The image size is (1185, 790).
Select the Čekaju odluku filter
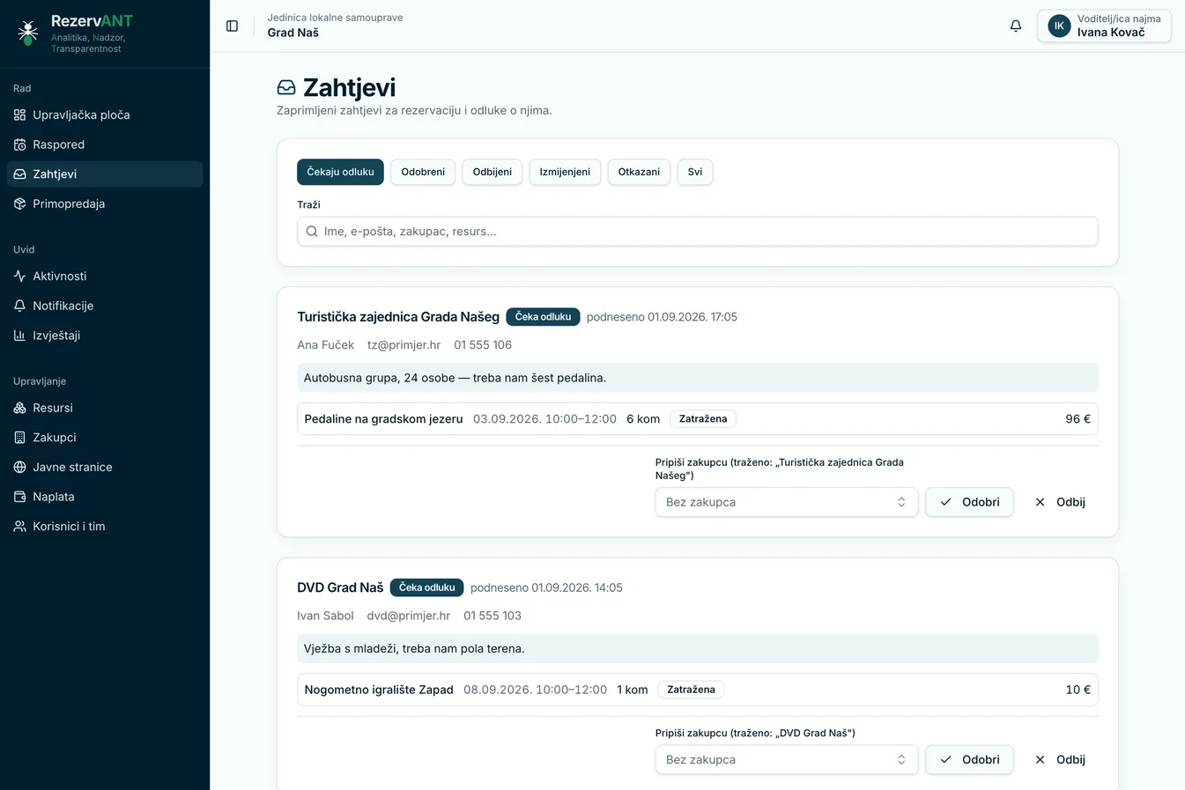coord(340,172)
